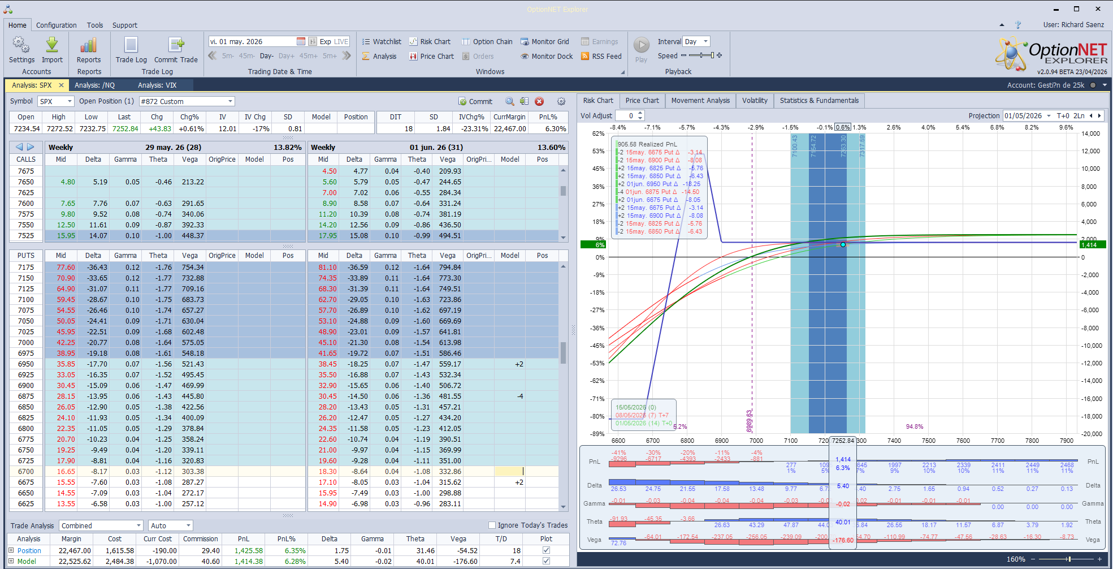Expand the Model row in Trade Analysis
Screen dimensions: 1113x569
pyautogui.click(x=11, y=561)
